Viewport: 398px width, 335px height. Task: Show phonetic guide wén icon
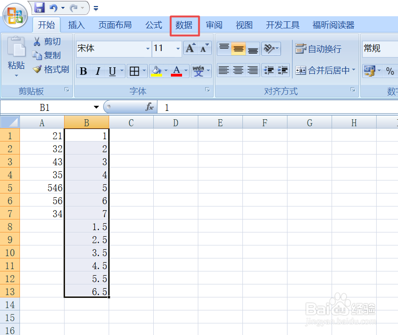(x=198, y=71)
